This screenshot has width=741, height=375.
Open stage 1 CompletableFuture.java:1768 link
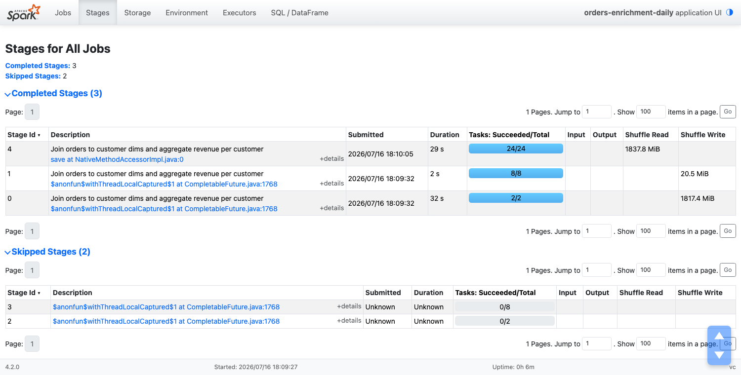(x=164, y=184)
